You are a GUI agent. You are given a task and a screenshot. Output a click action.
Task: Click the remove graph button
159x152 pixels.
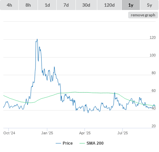(x=143, y=15)
